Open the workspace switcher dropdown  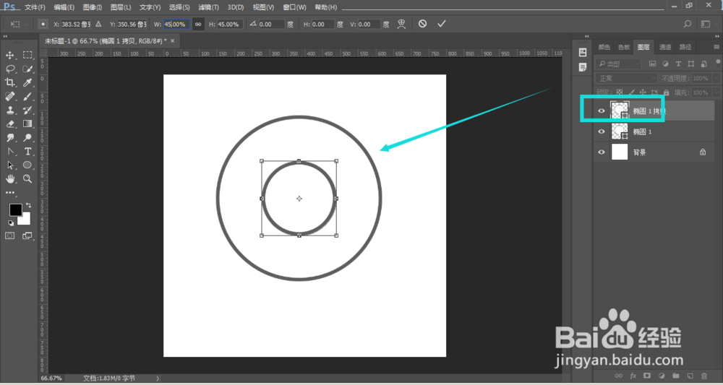point(706,24)
